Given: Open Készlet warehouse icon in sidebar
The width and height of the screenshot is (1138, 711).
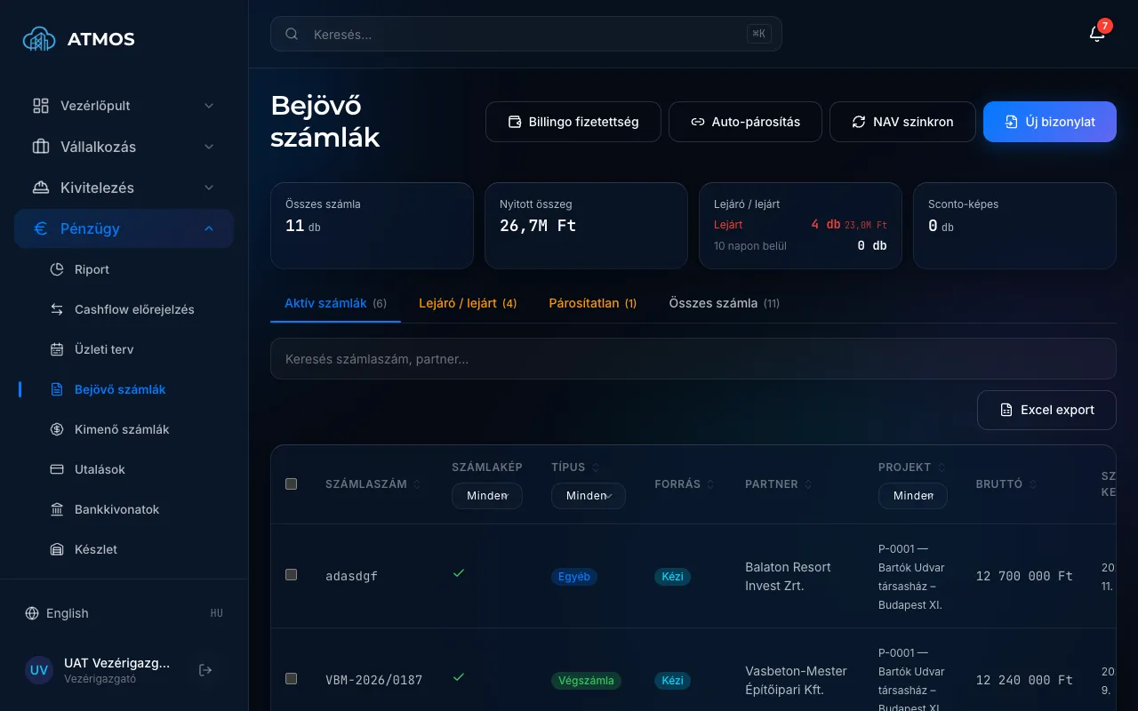Looking at the screenshot, I should [57, 549].
